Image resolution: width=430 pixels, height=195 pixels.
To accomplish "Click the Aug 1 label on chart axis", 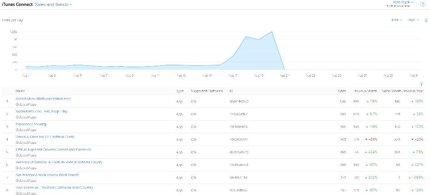I will [x=25, y=75].
